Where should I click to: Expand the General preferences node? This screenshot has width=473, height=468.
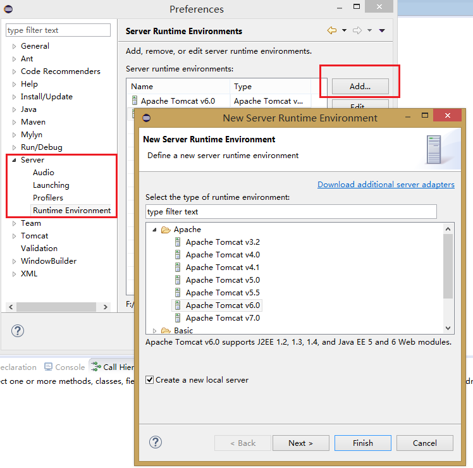14,46
